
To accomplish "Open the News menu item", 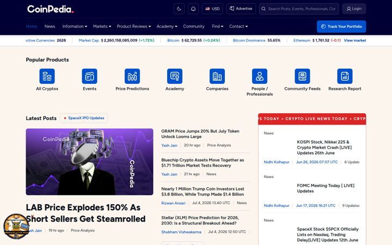I will click(50, 26).
